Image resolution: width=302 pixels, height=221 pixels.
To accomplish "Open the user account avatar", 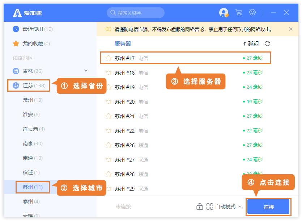I will pyautogui.click(x=224, y=13).
